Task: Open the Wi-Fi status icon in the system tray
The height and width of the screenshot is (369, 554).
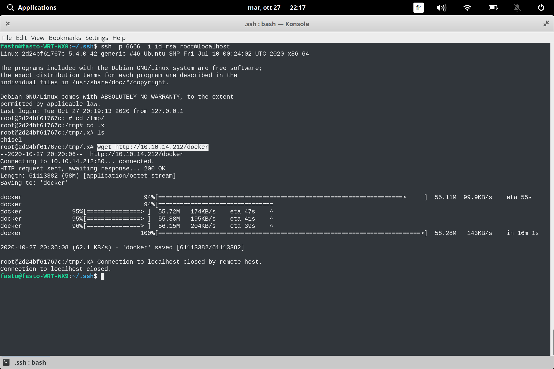Action: (467, 7)
